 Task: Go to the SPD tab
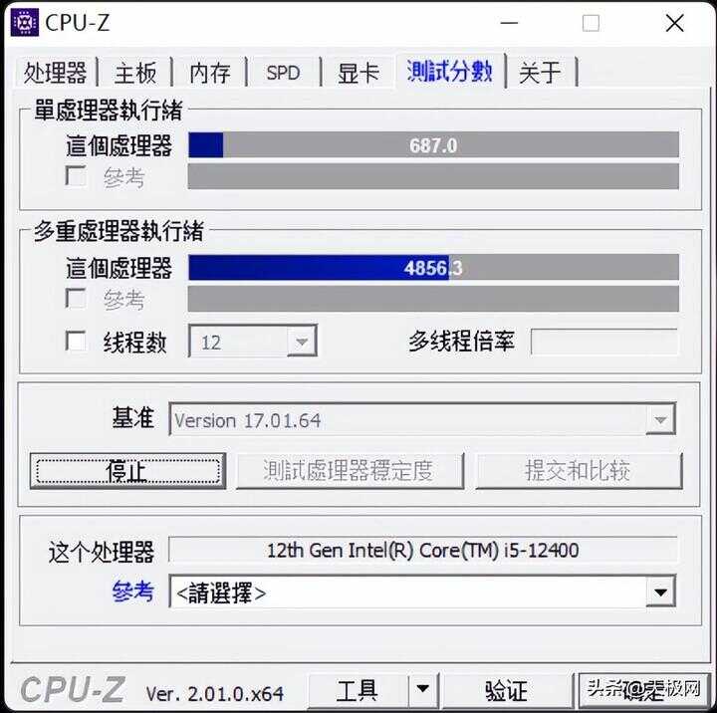(284, 73)
